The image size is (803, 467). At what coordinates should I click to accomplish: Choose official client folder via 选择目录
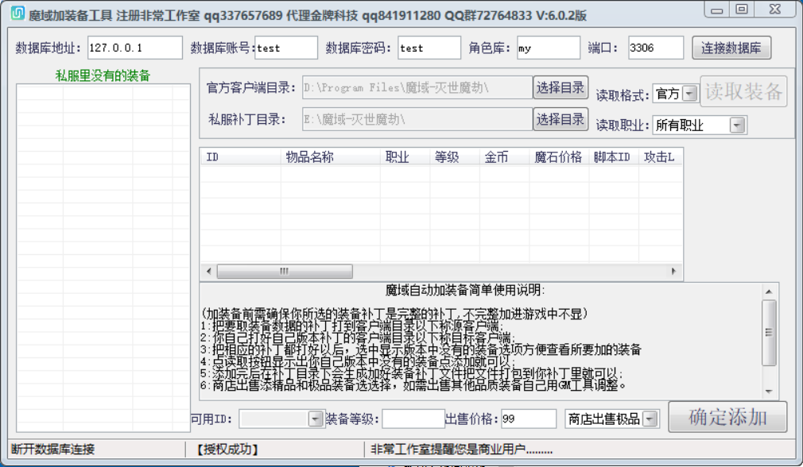[561, 87]
